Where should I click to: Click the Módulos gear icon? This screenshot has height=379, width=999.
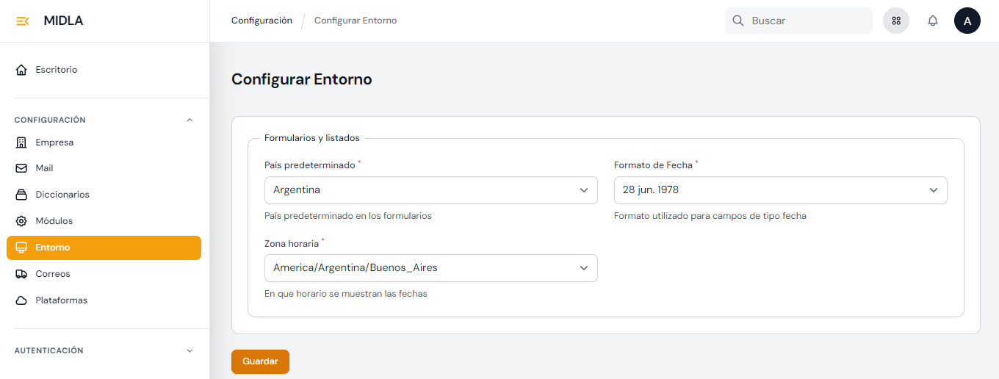(x=21, y=221)
